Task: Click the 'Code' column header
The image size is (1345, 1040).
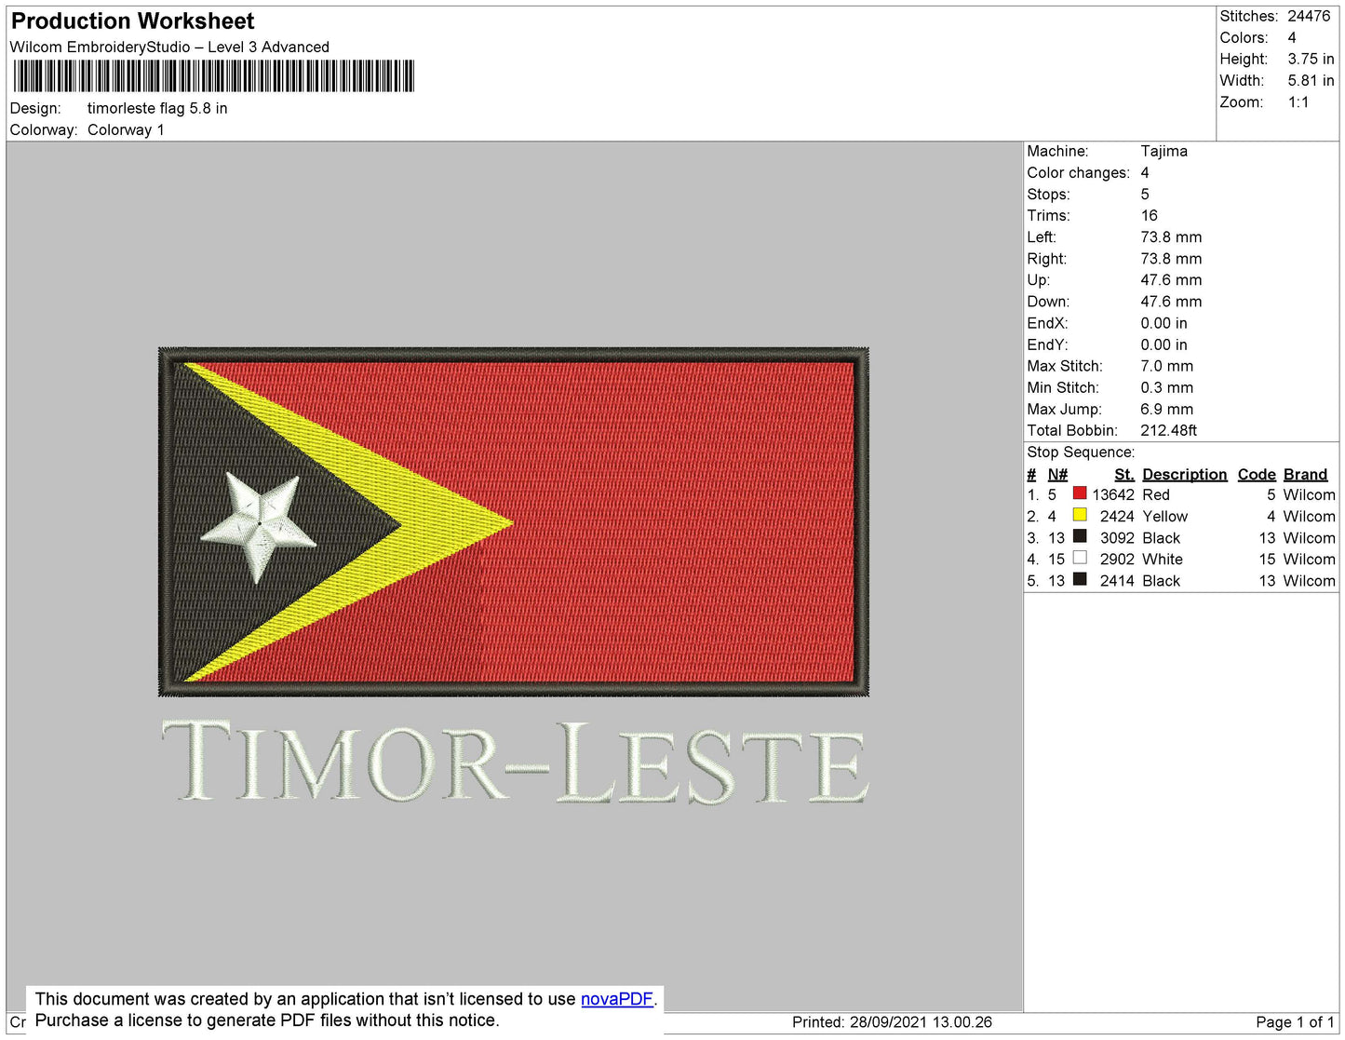Action: (x=1257, y=475)
